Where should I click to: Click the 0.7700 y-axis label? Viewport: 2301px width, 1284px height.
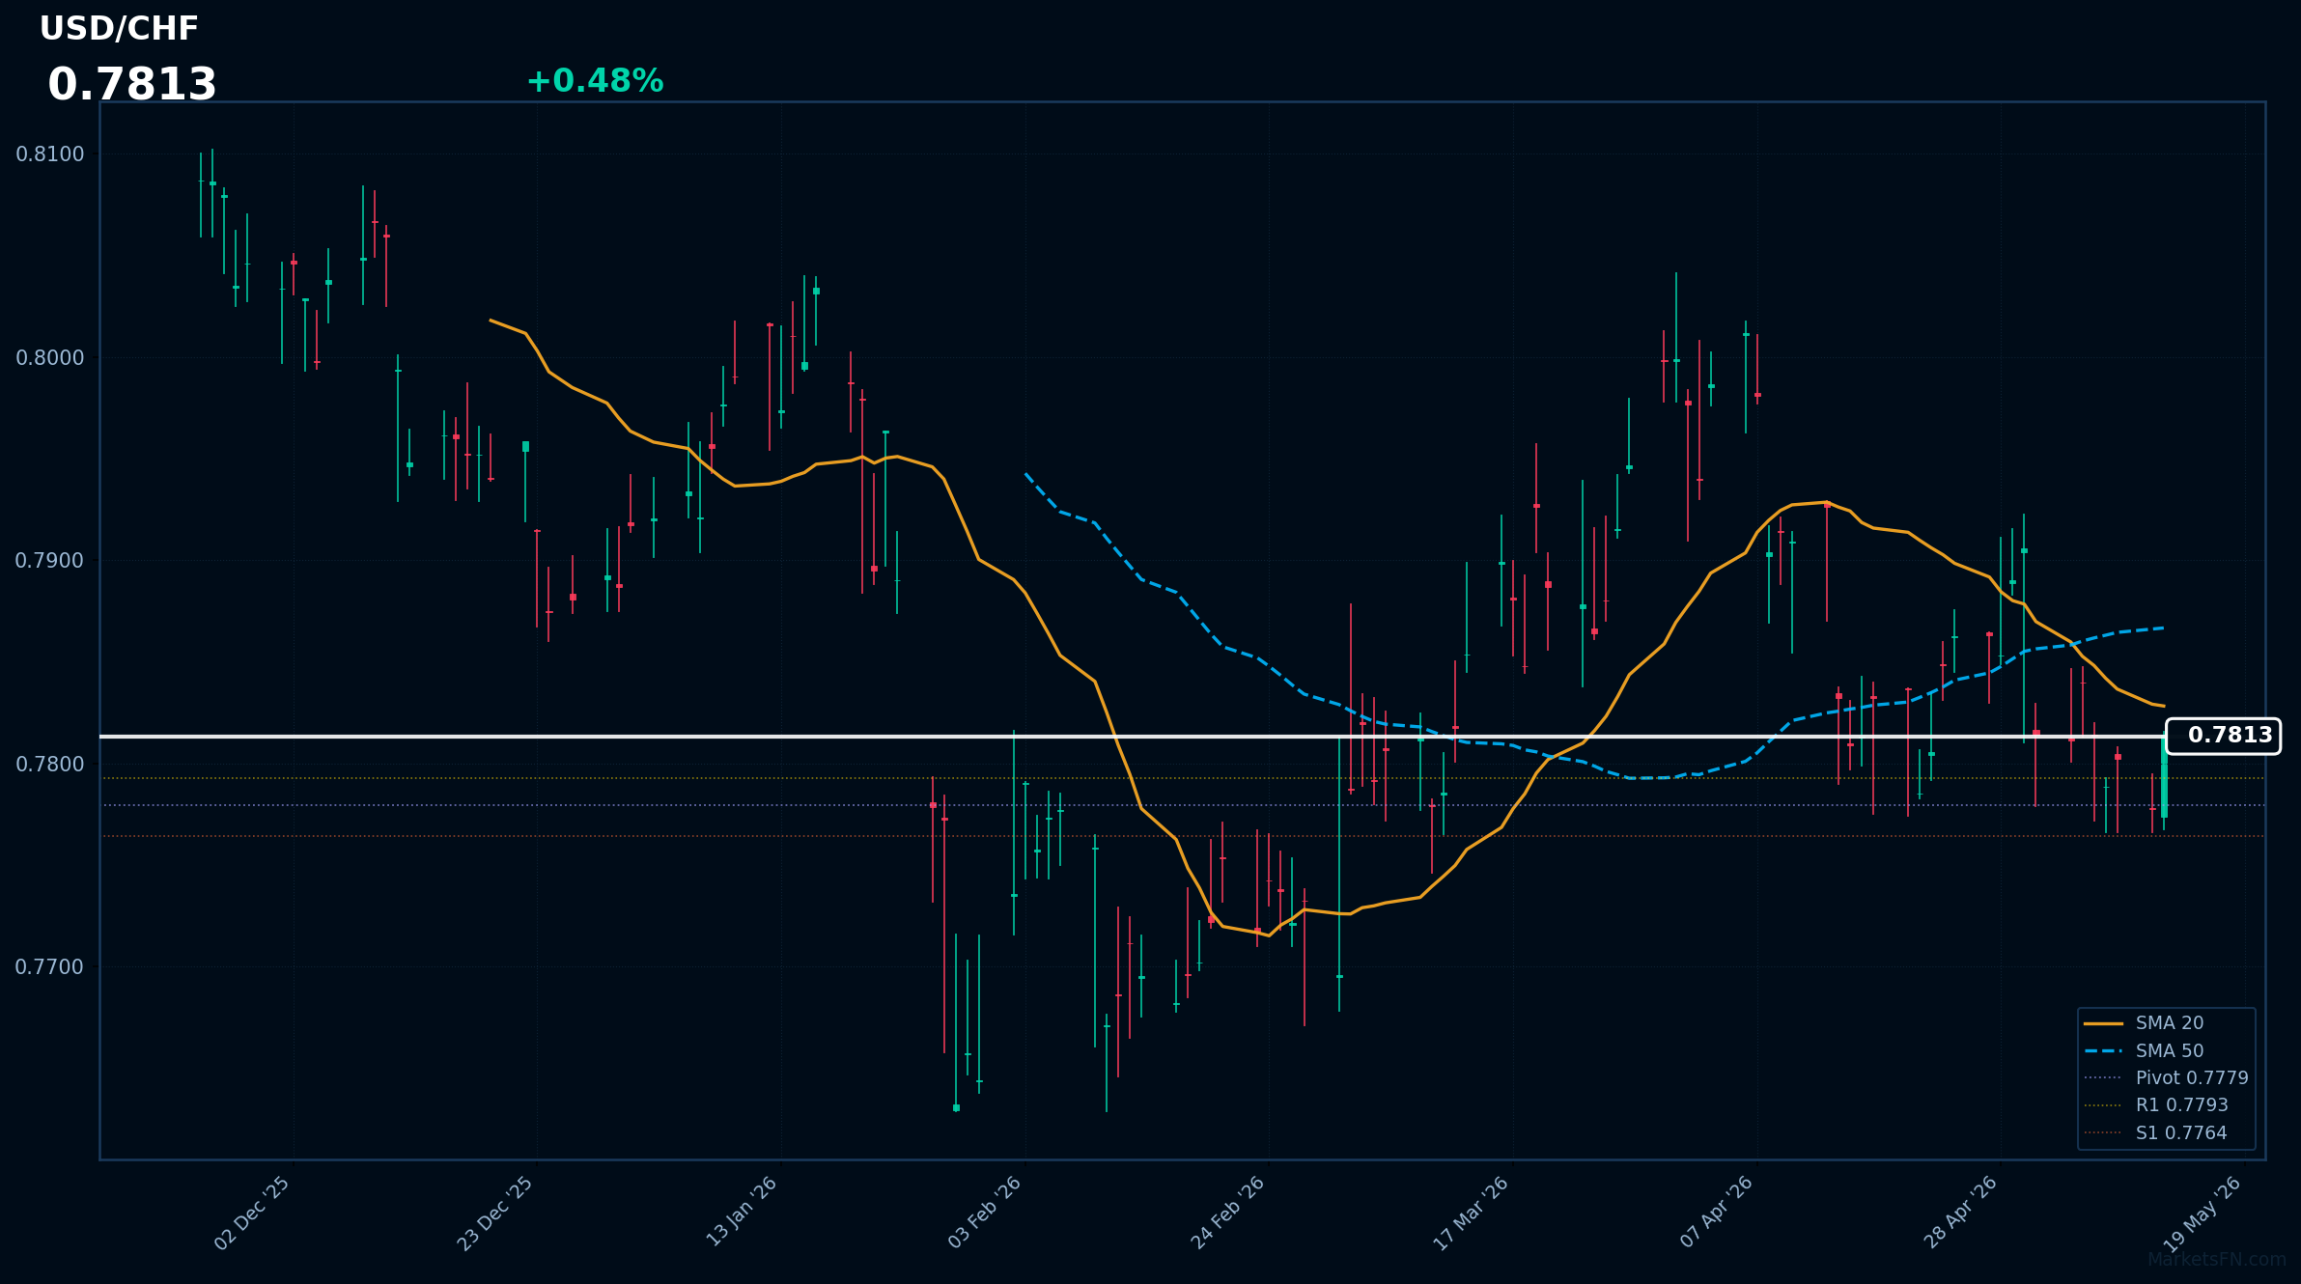click(50, 967)
